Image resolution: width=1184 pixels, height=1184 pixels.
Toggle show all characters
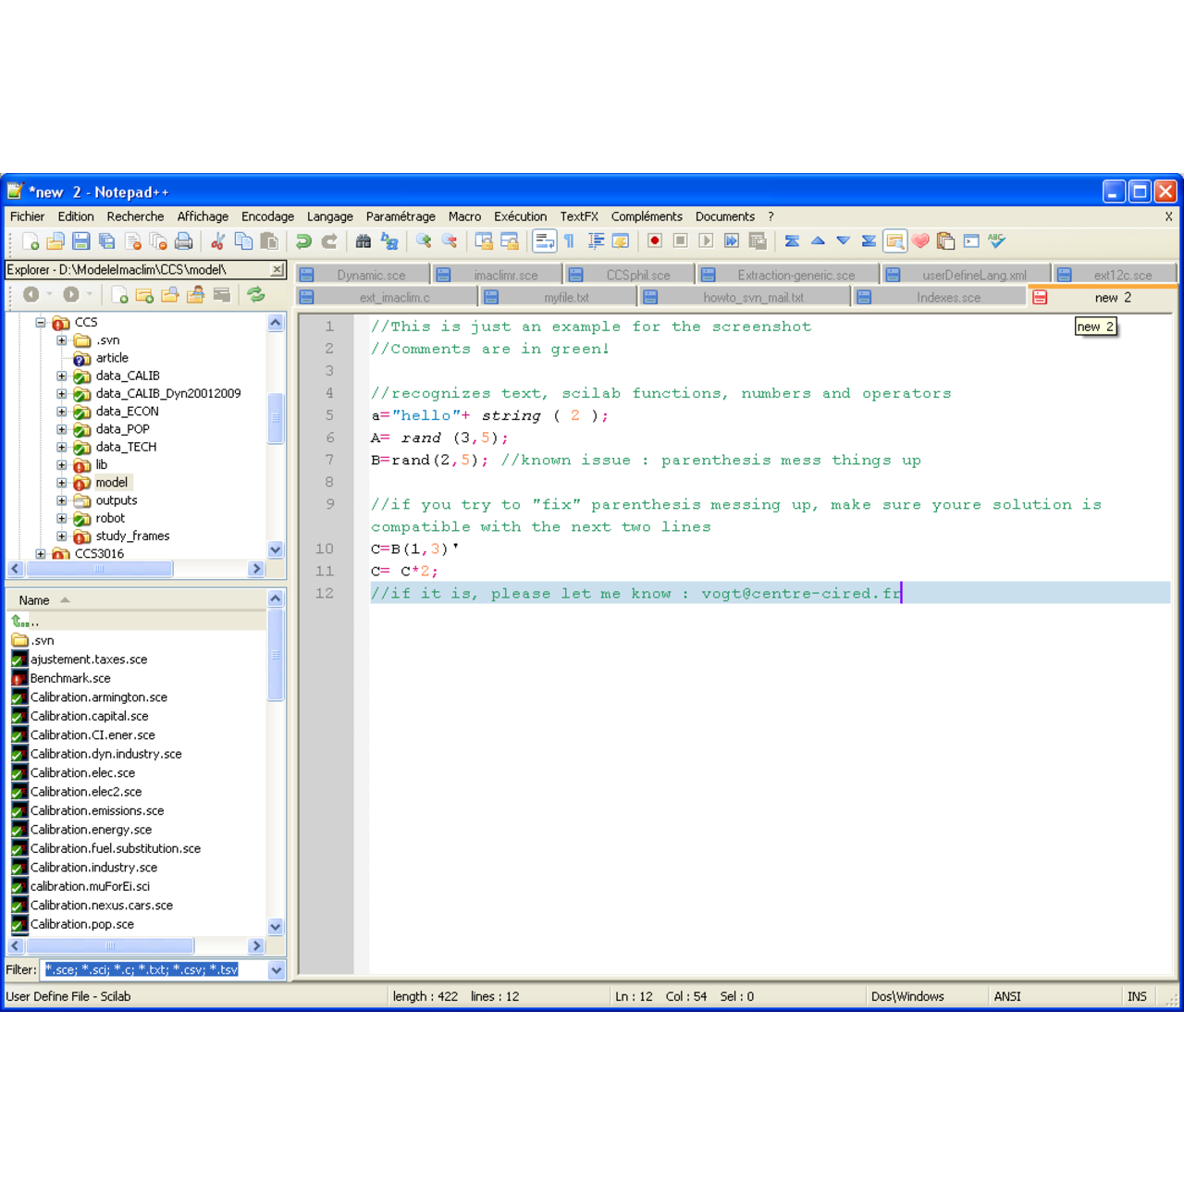(x=567, y=240)
